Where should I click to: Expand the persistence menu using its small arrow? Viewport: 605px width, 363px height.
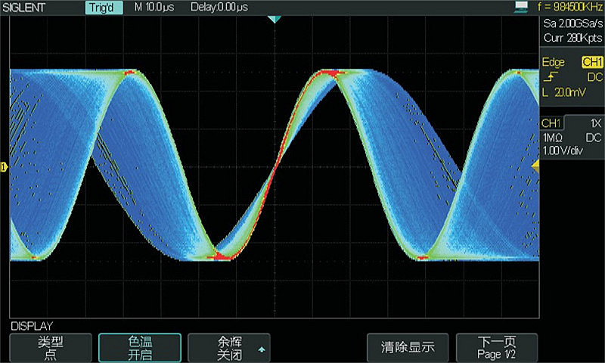[x=262, y=350]
